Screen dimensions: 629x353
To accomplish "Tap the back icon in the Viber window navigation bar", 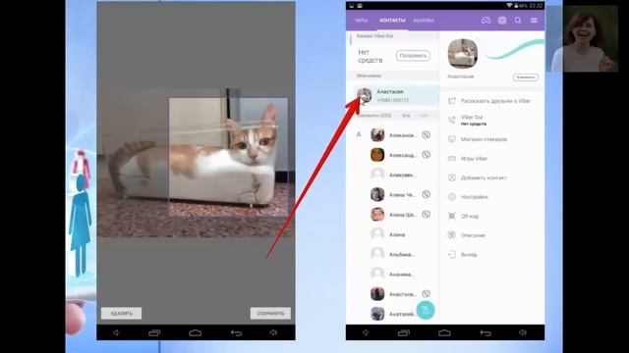I will [486, 332].
